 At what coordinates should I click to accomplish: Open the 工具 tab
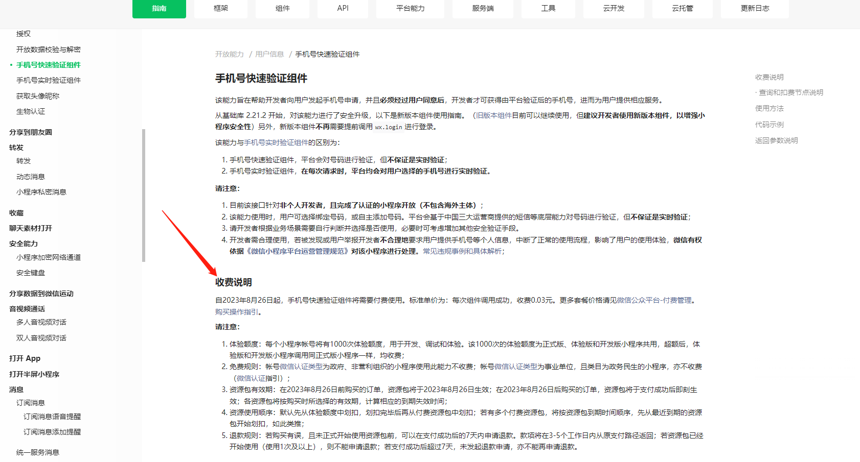548,9
